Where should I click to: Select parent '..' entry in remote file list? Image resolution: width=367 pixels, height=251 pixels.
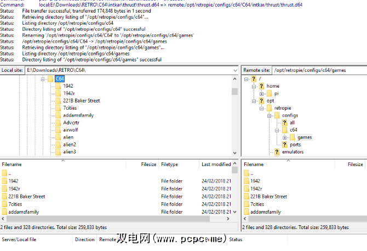251,174
